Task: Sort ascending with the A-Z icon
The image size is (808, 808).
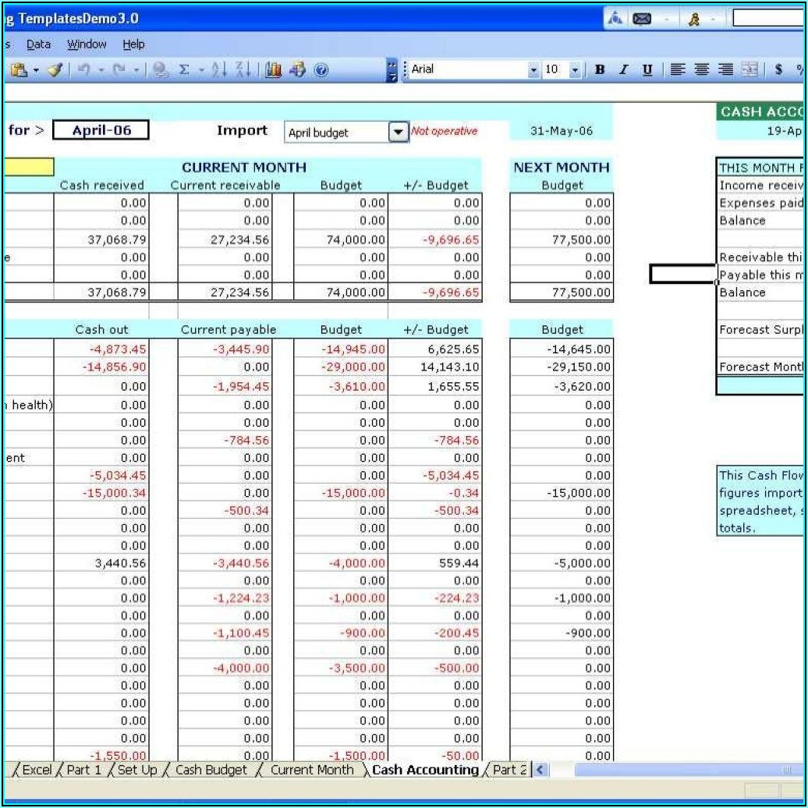Action: 220,70
